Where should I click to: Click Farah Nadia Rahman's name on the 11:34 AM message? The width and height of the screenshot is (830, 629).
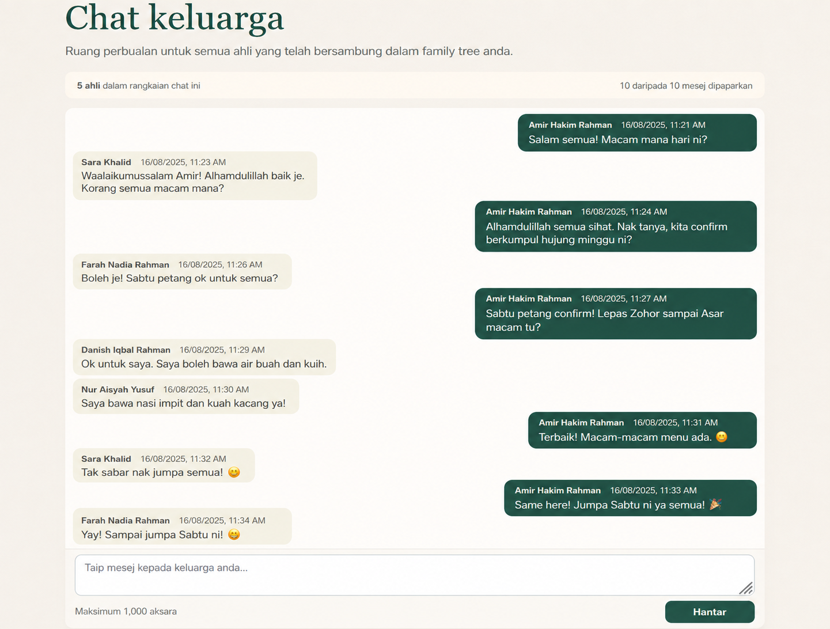pos(126,521)
